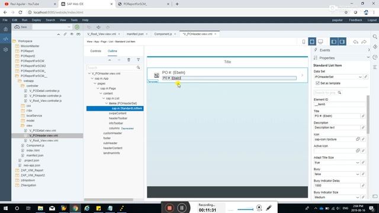Open the icon picker next to the Icon property
379x213 pixels.
tap(358, 139)
